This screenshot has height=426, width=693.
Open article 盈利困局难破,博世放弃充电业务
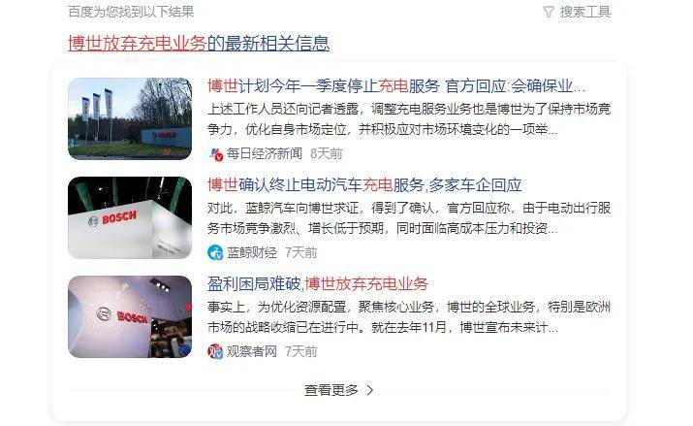point(318,284)
